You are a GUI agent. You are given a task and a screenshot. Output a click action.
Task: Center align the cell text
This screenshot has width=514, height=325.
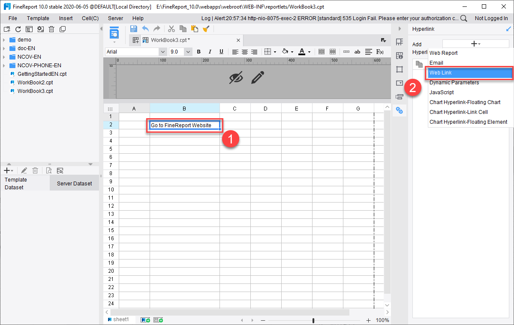click(244, 52)
